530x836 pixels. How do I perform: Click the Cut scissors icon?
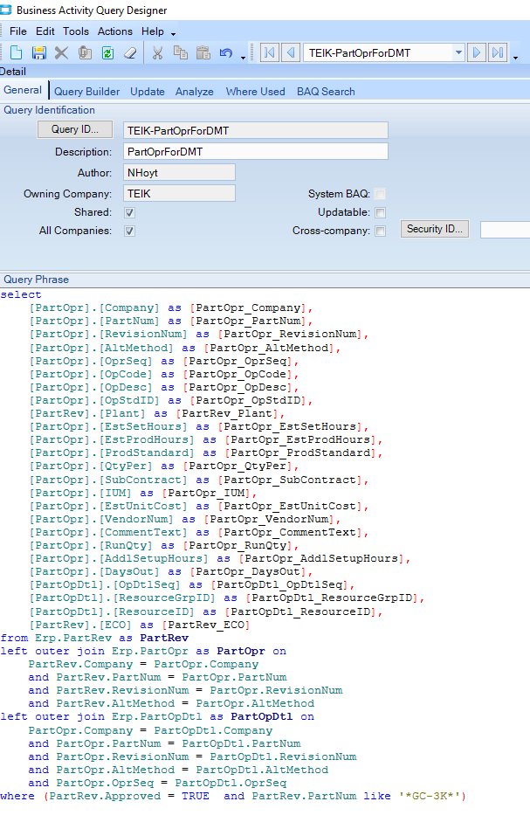coord(157,52)
